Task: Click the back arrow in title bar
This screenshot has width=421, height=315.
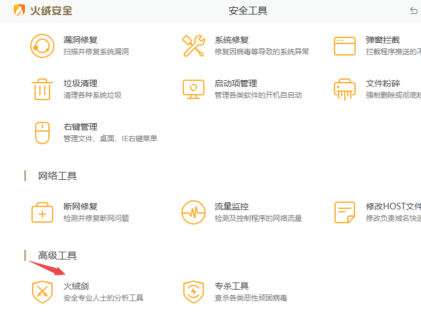Action: (414, 11)
